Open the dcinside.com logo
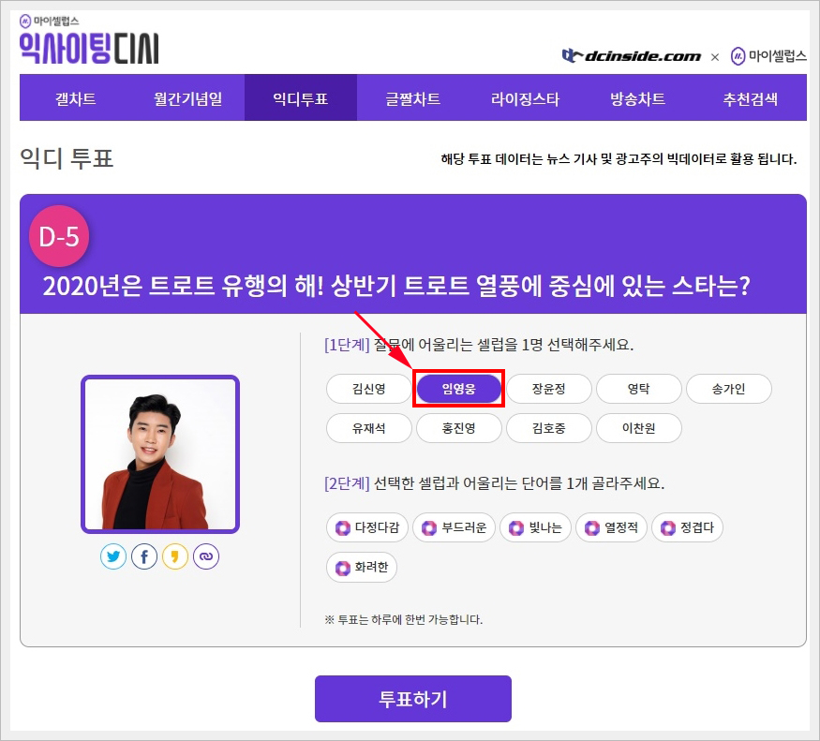This screenshot has height=741, width=820. coord(632,56)
